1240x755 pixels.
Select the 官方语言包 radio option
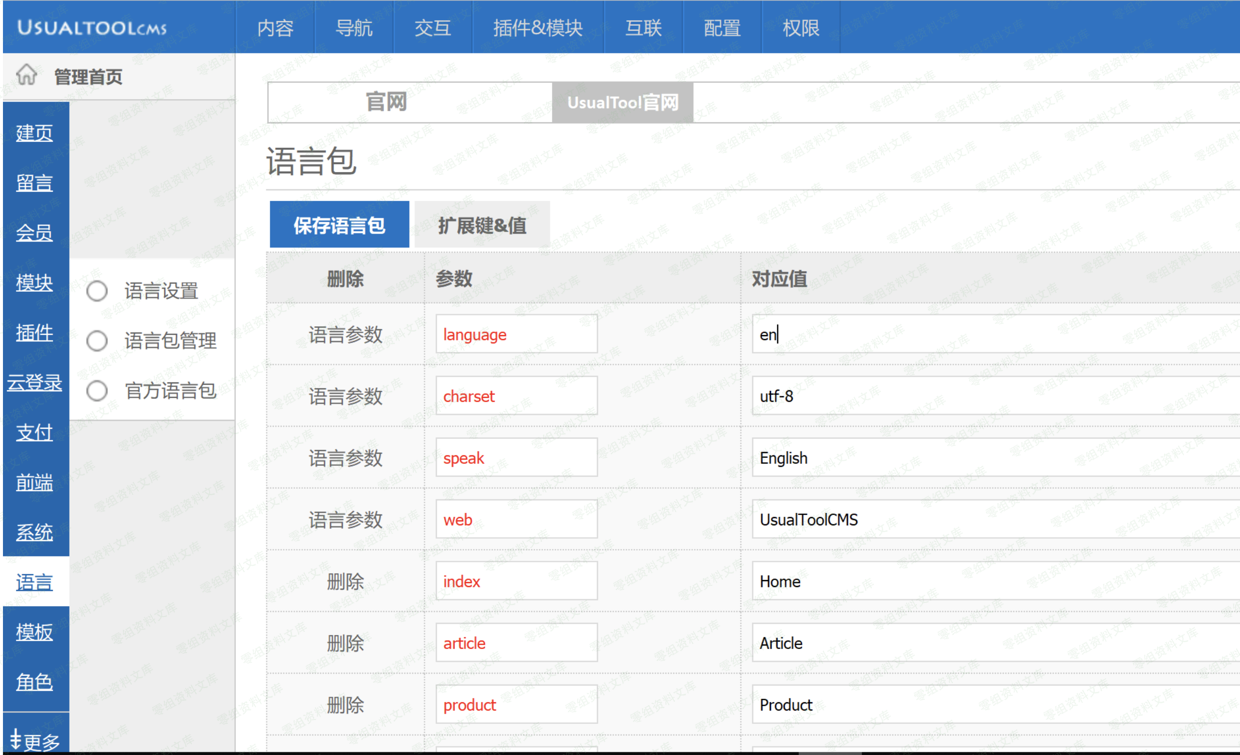coord(97,391)
